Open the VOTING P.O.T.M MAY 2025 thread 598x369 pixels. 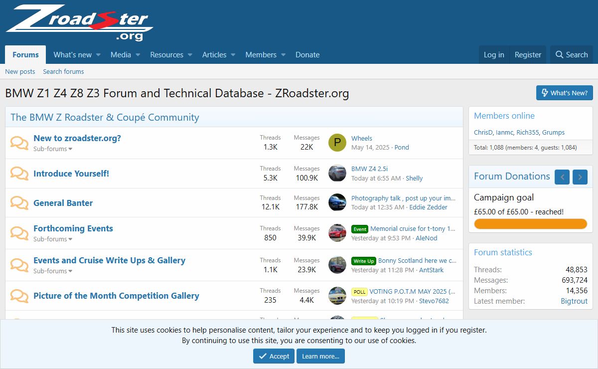(x=412, y=291)
